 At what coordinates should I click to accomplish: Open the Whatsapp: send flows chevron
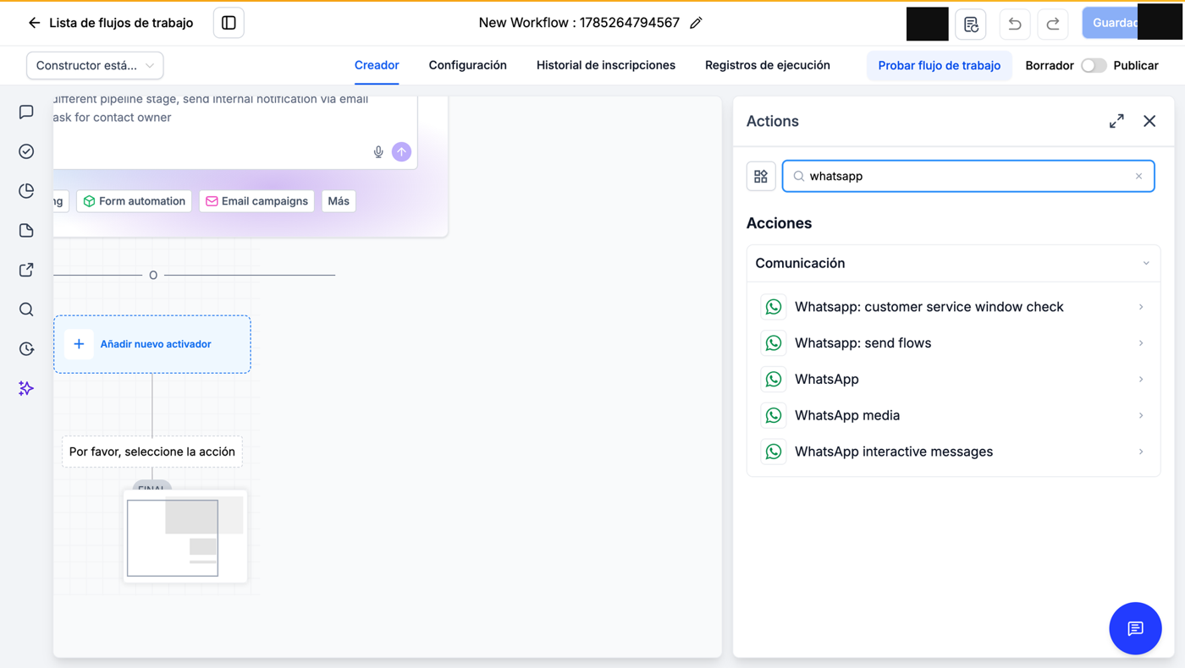[x=1141, y=343]
